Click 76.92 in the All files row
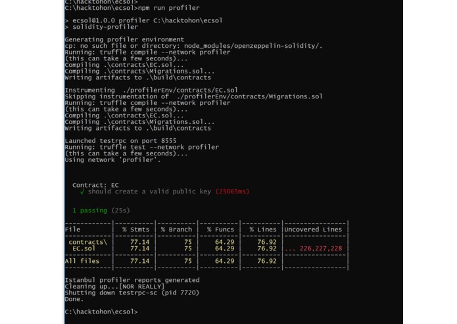This screenshot has width=457, height=324. click(267, 261)
